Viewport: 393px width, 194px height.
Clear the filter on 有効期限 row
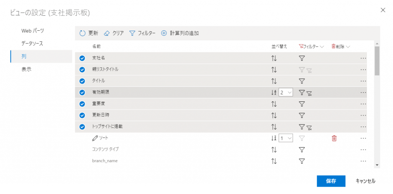tap(309, 93)
